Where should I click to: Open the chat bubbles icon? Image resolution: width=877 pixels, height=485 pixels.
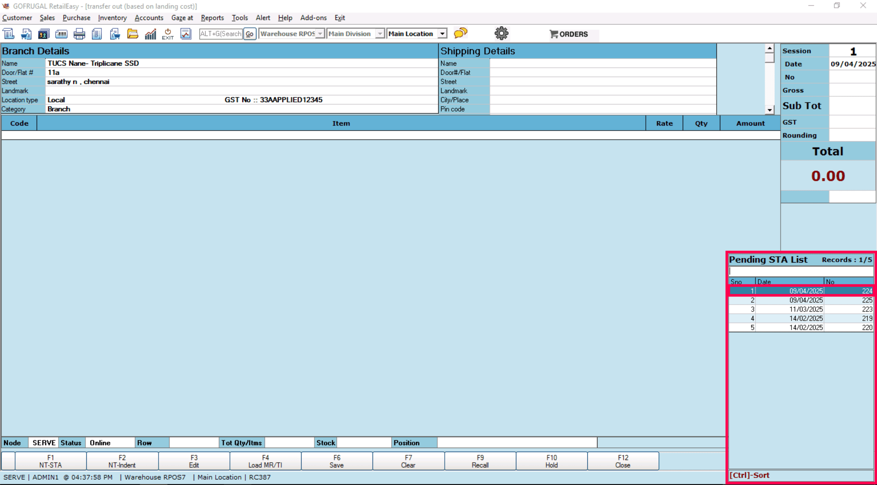pyautogui.click(x=461, y=33)
